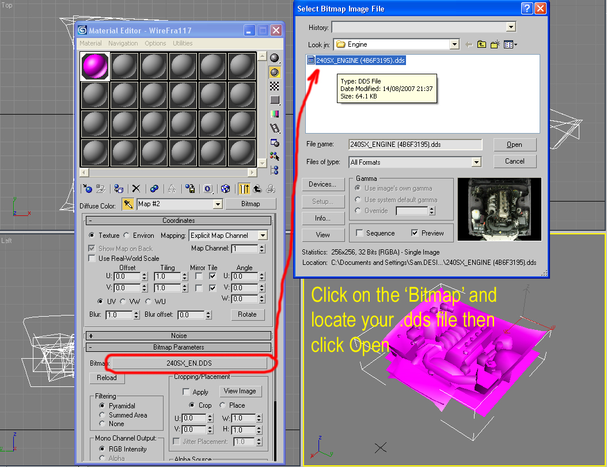The image size is (607, 467).
Task: Open the Navigation menu
Action: (x=123, y=43)
